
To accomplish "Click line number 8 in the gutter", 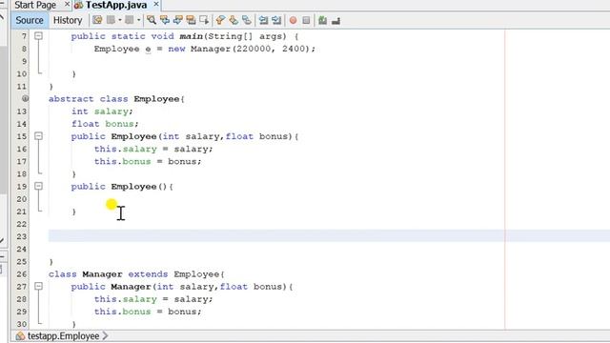I will point(24,49).
